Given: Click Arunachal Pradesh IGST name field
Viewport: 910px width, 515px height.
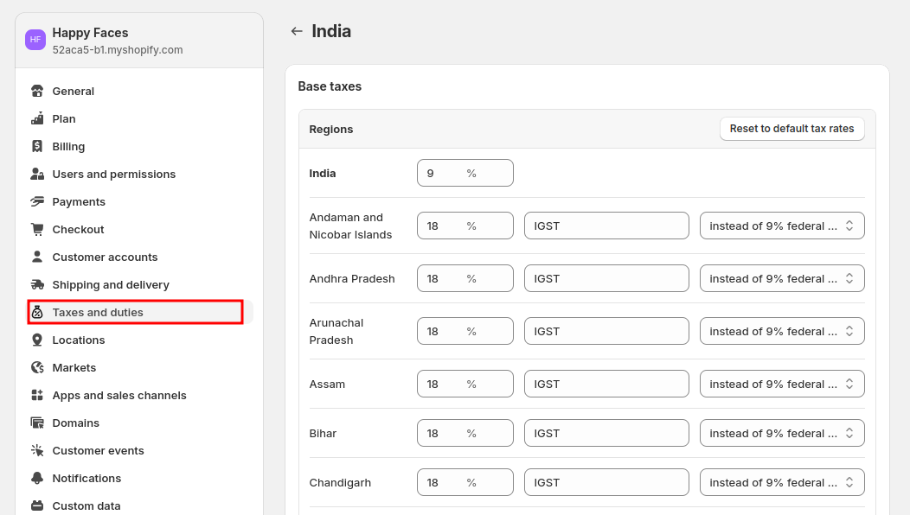Looking at the screenshot, I should coord(606,331).
